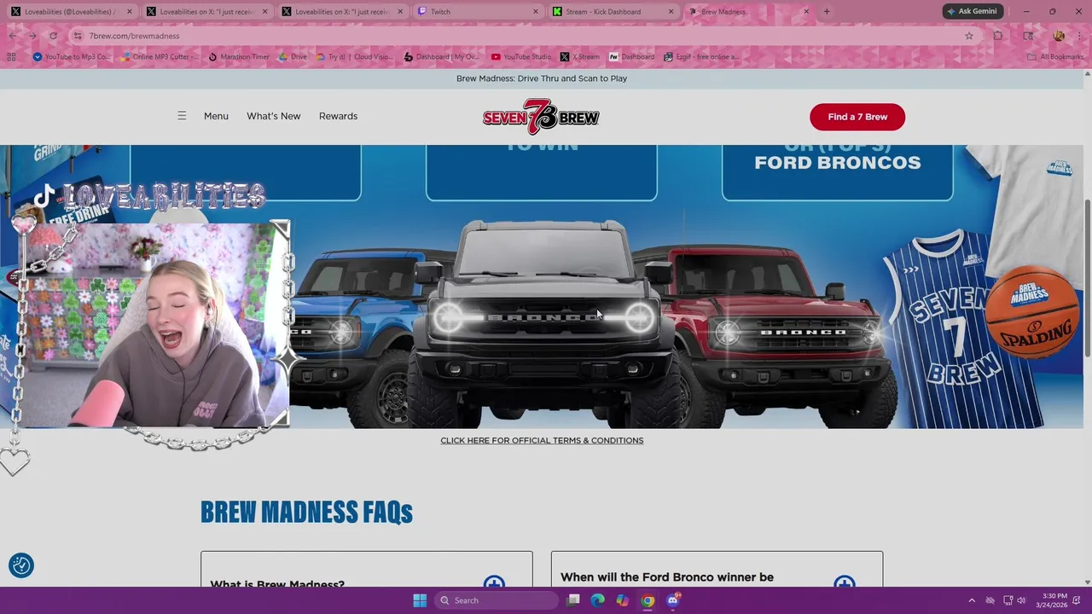Close the Brew Madness tab
This screenshot has height=614, width=1092.
806,12
